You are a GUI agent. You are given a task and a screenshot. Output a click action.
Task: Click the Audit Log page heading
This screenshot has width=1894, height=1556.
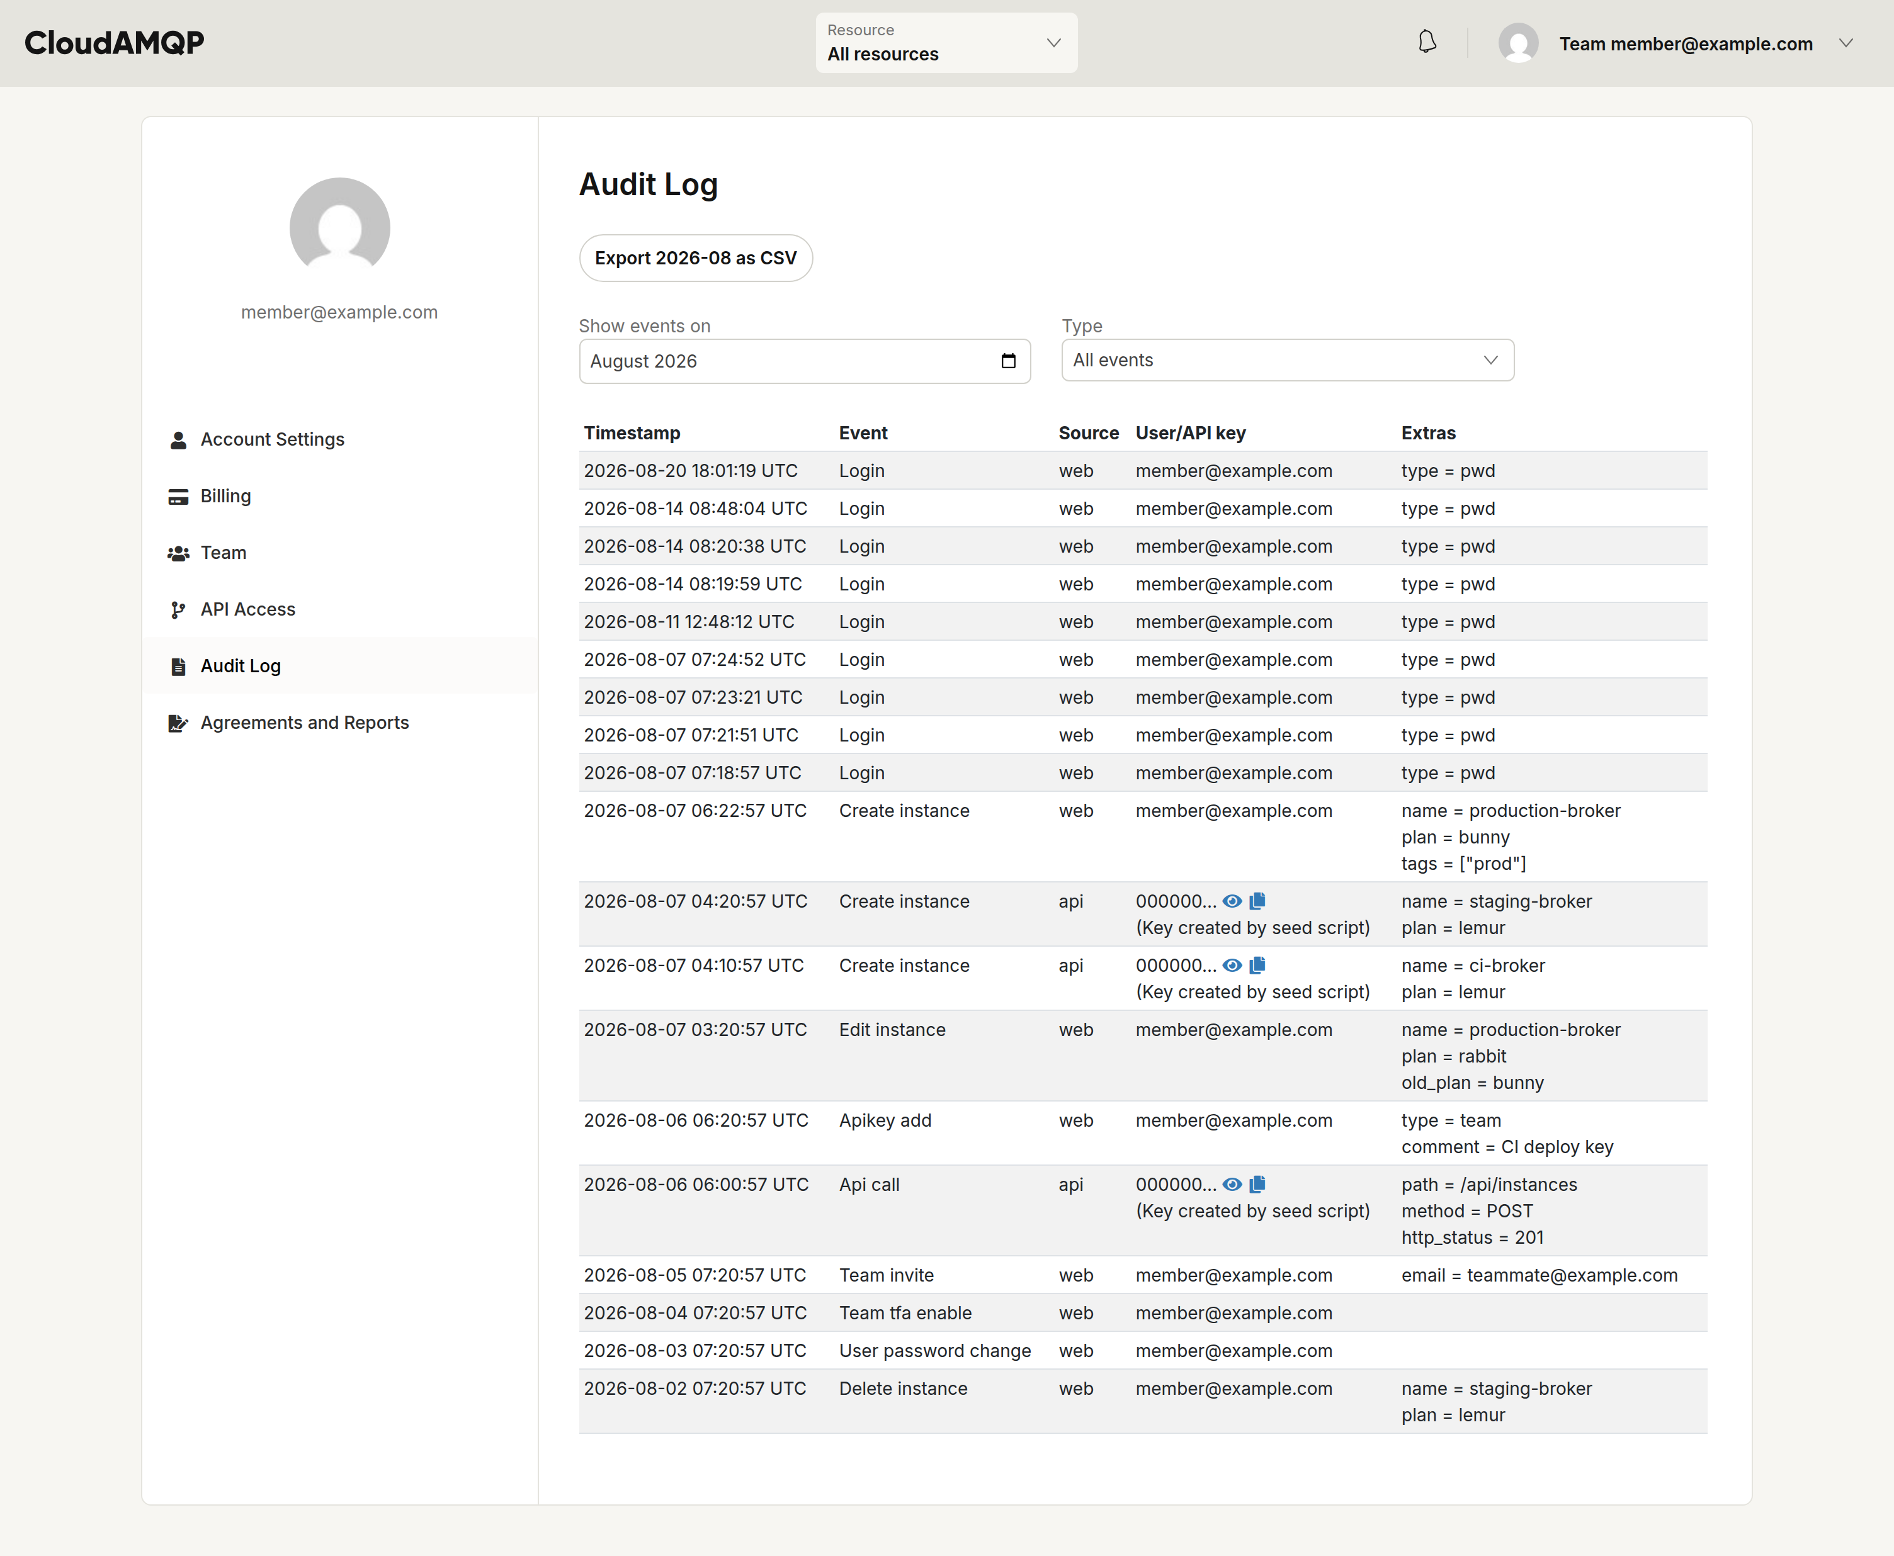click(x=648, y=184)
